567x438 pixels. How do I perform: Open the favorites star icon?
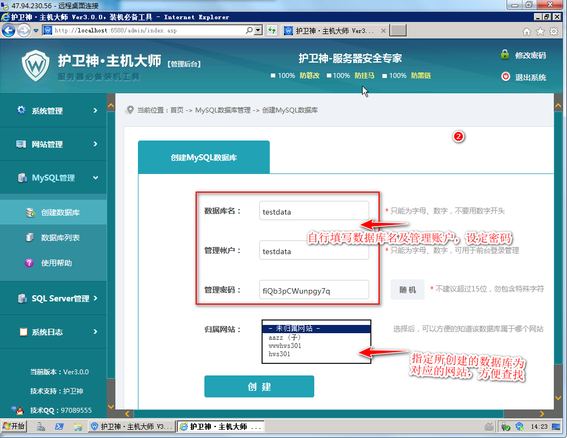click(540, 31)
